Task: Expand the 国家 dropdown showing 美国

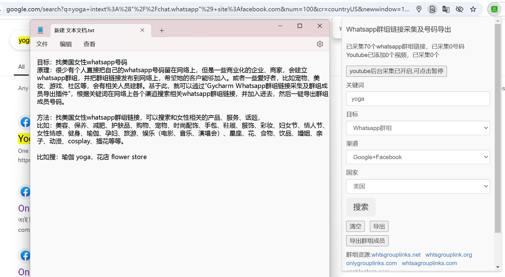Action: [418, 186]
